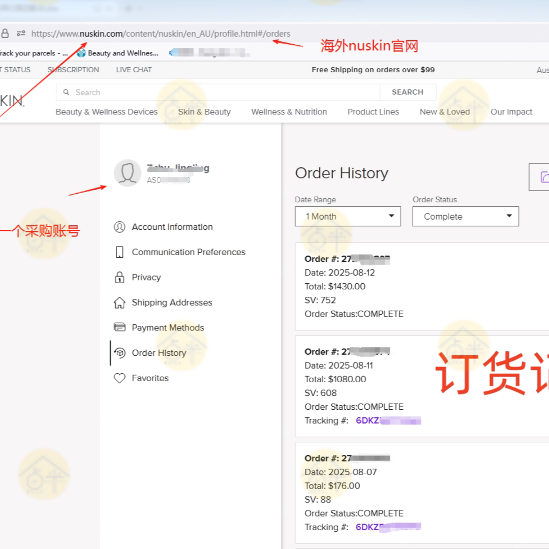The image size is (549, 549).
Task: Go to Communication Preferences
Action: coord(189,252)
